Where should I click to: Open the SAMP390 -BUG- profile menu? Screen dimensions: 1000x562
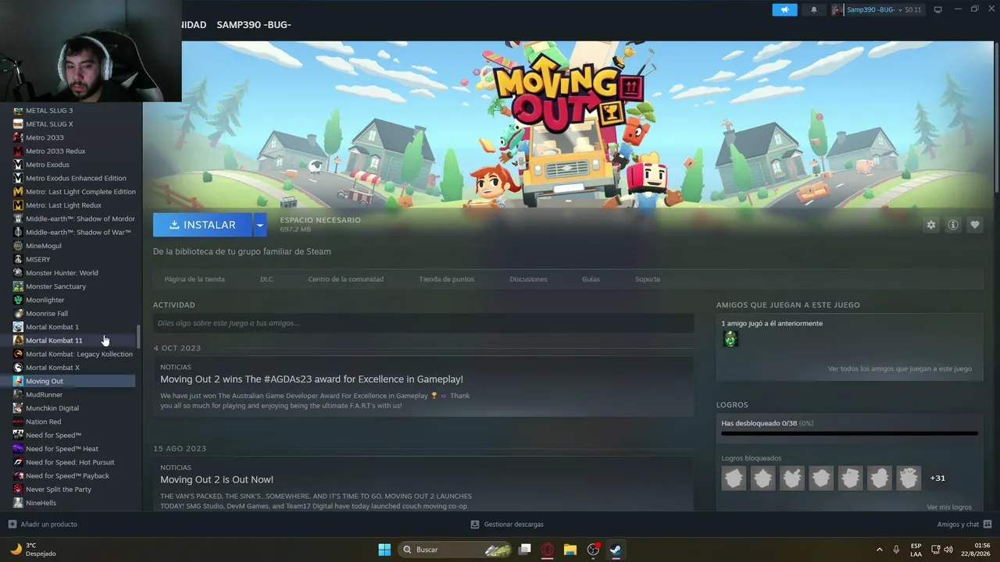tap(254, 25)
